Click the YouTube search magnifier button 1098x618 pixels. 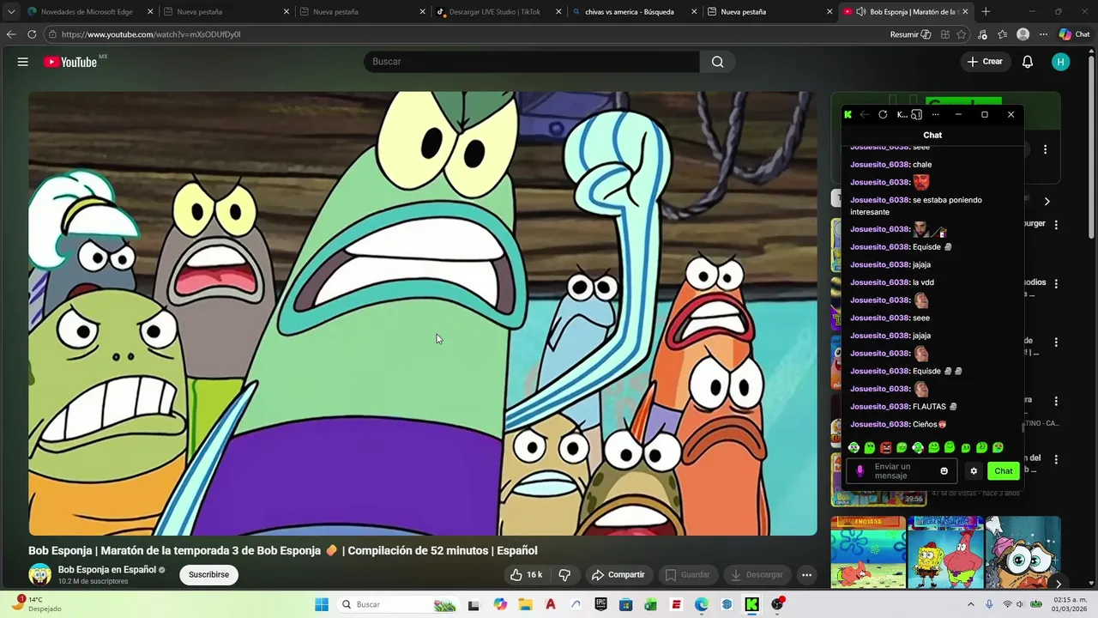[x=718, y=62]
